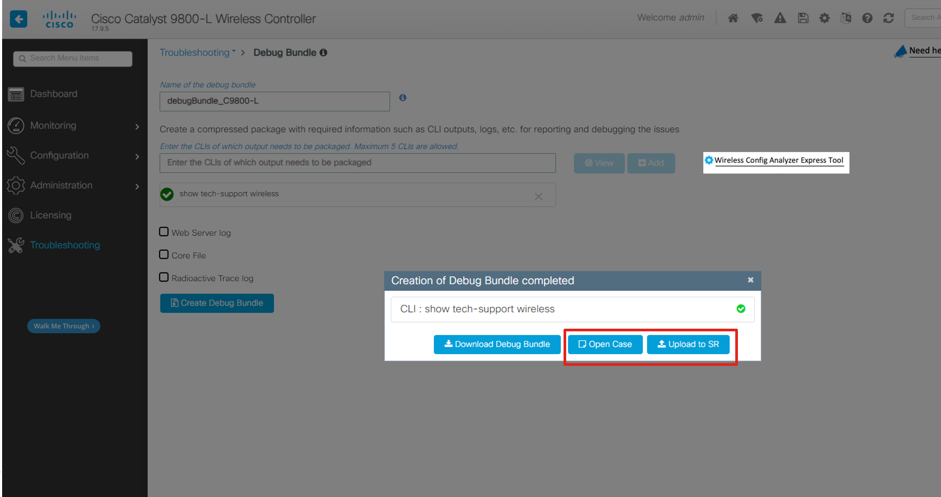
Task: Open the Home icon in top toolbar
Action: (733, 18)
